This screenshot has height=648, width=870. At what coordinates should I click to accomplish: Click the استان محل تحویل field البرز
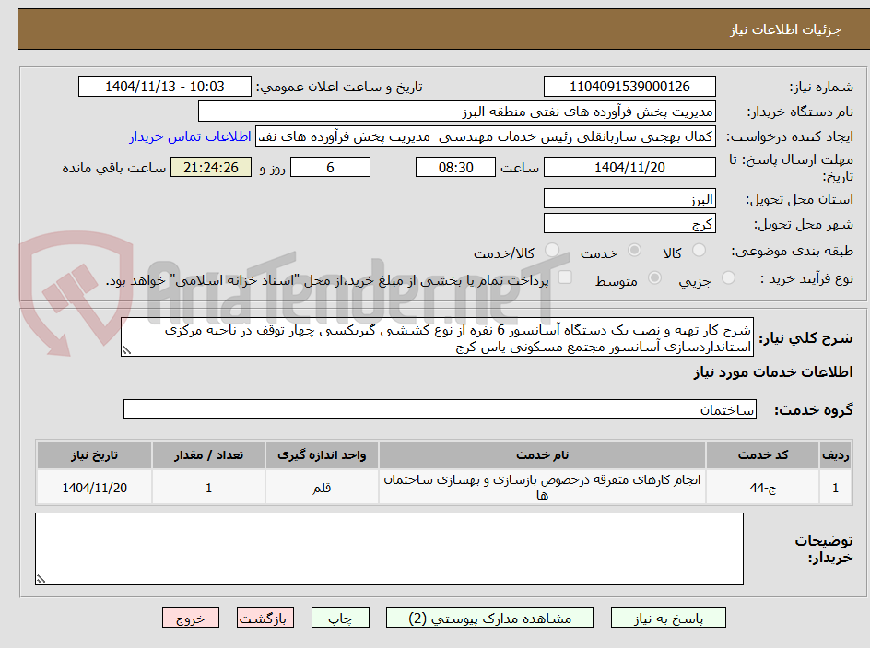click(629, 198)
